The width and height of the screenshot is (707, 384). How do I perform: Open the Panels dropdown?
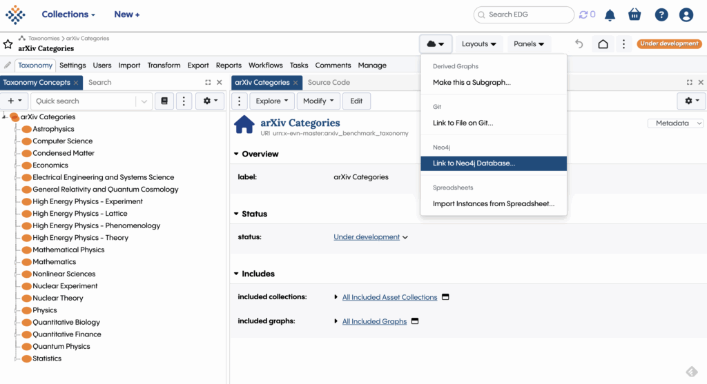click(529, 44)
